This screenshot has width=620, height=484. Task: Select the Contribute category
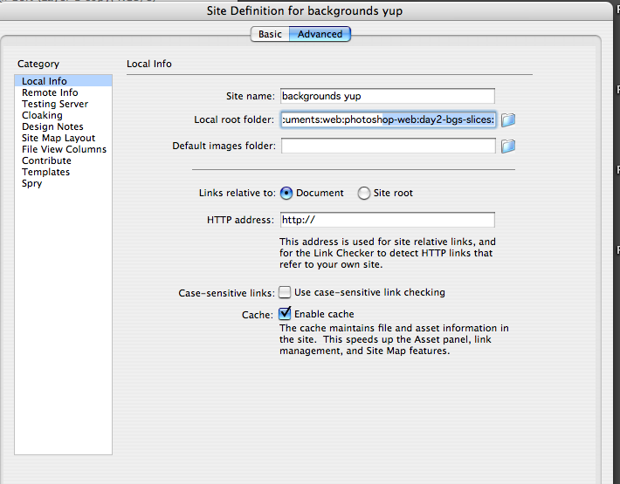[x=46, y=160]
